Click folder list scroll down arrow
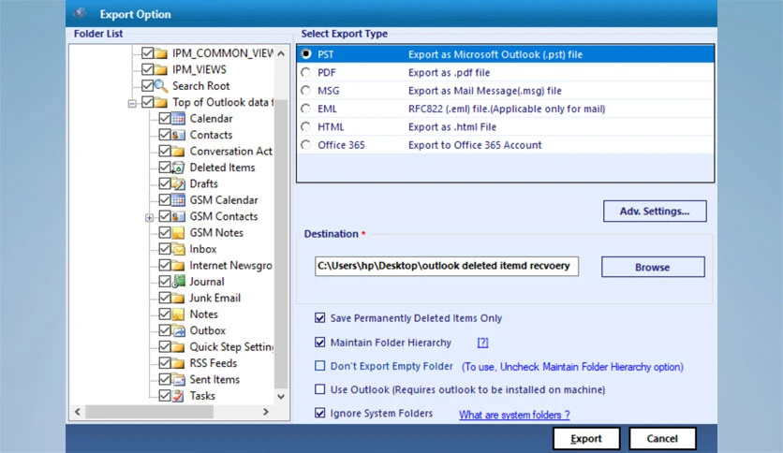Screen dimensions: 783x453 pos(281,397)
